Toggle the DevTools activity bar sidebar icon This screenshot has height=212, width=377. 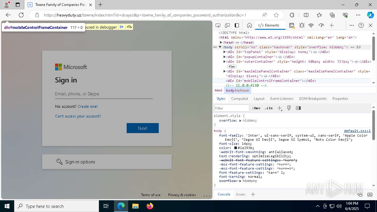(237, 25)
